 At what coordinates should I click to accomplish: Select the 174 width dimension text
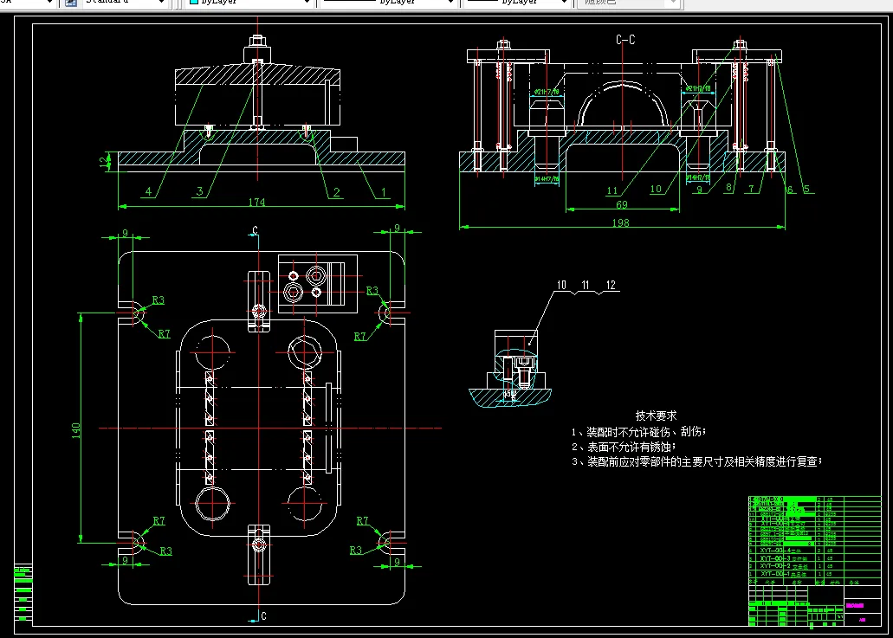point(256,203)
